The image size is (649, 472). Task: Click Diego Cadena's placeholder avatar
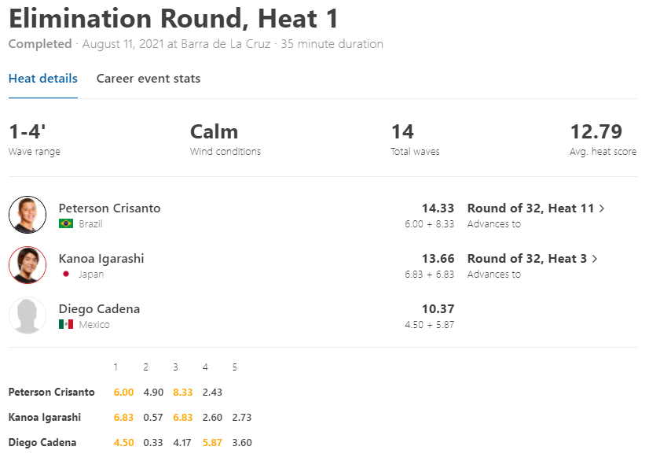(x=27, y=315)
